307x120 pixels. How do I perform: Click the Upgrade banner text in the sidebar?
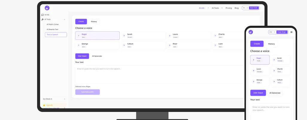click(x=49, y=105)
